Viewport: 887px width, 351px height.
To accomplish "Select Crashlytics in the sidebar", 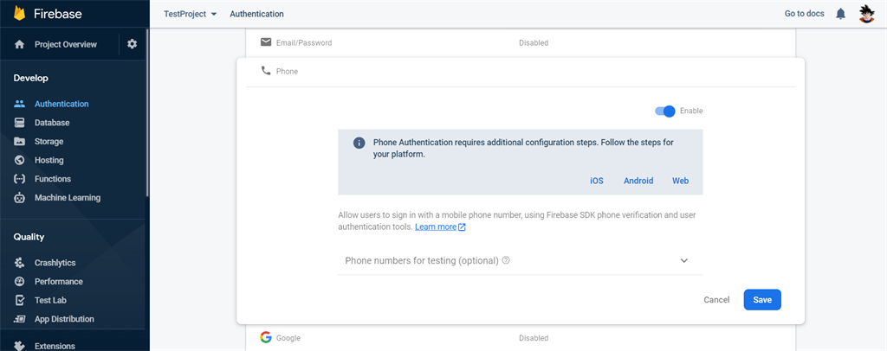I will click(x=55, y=263).
